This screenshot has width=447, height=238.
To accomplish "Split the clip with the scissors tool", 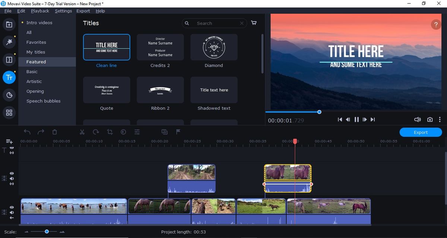I will 82,132.
